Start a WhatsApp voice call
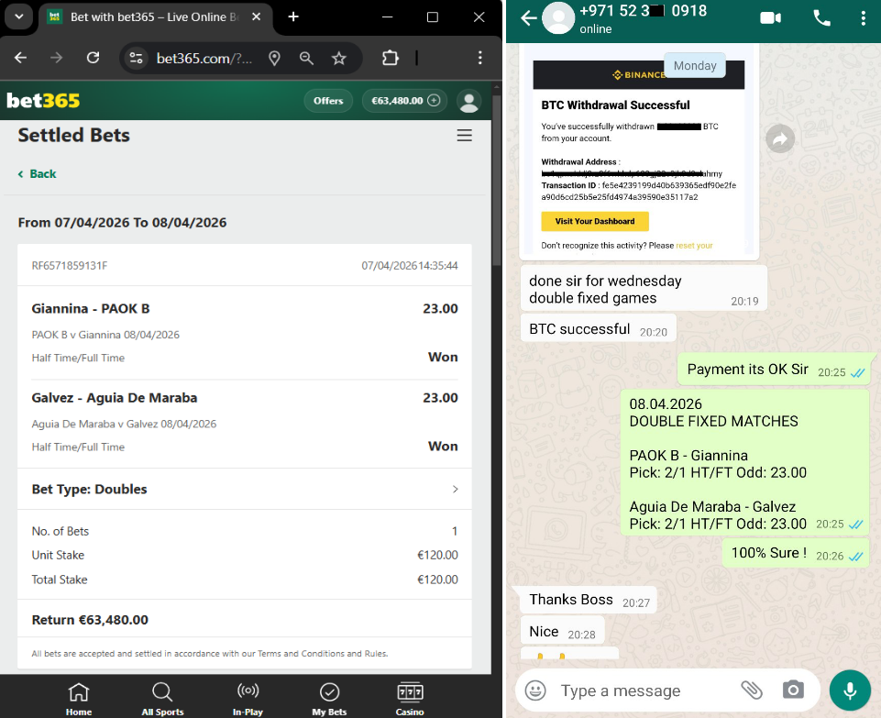 (821, 18)
